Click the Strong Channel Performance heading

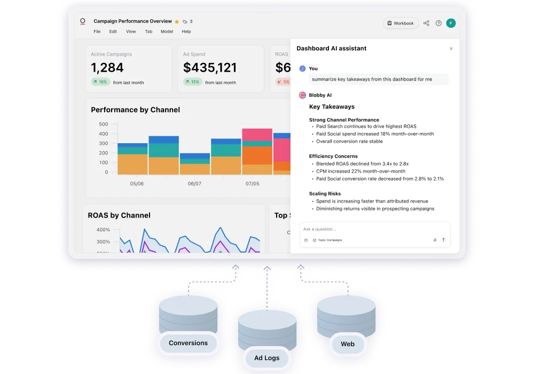click(344, 120)
